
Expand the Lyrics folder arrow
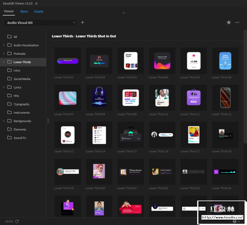(x=4, y=87)
